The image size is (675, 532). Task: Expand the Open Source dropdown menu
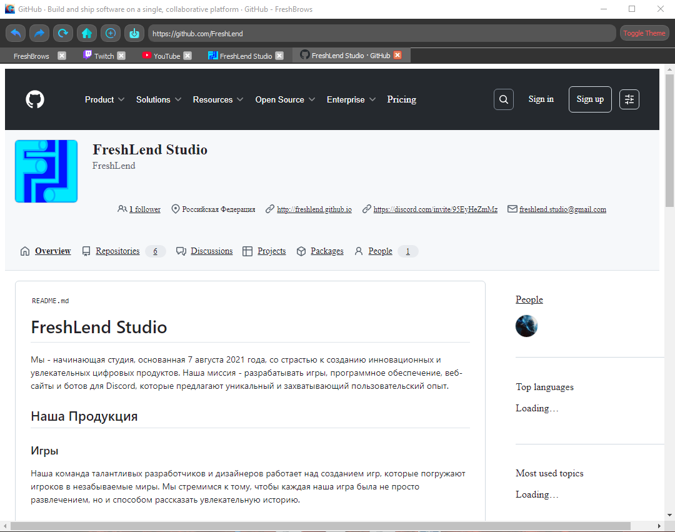(286, 99)
